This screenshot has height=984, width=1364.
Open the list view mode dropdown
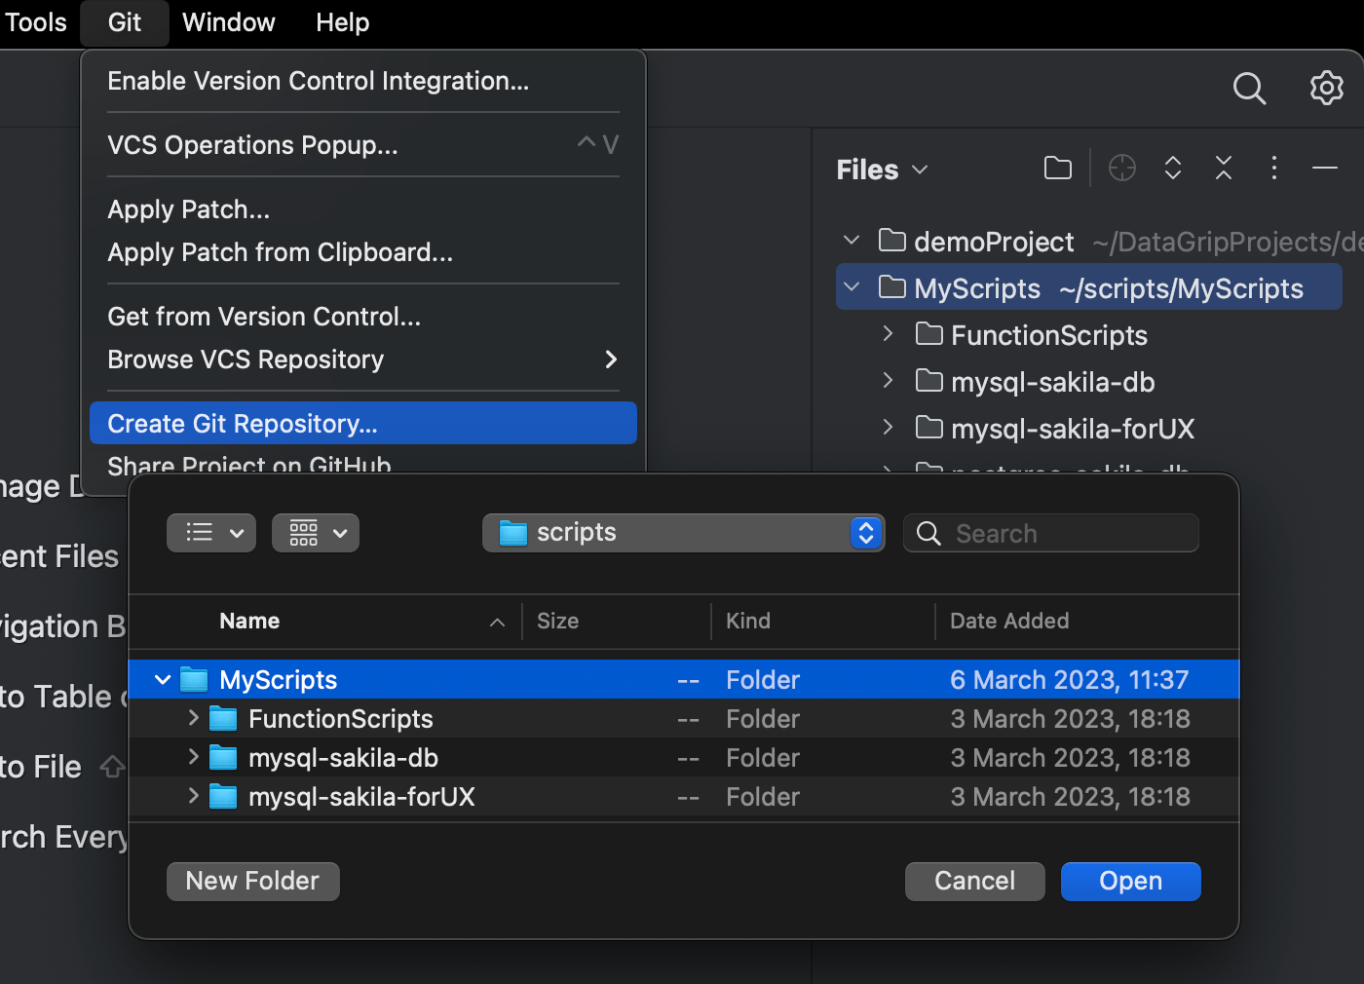211,533
